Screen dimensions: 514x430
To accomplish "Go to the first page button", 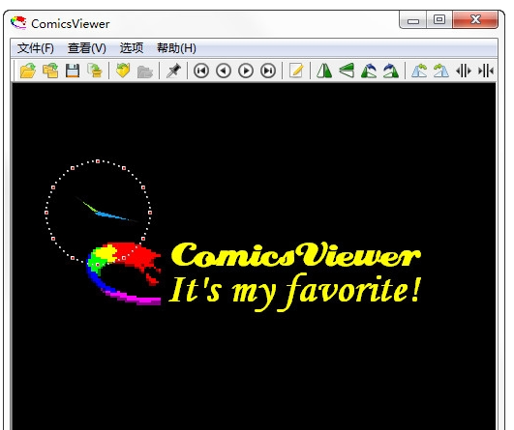I will coord(201,71).
